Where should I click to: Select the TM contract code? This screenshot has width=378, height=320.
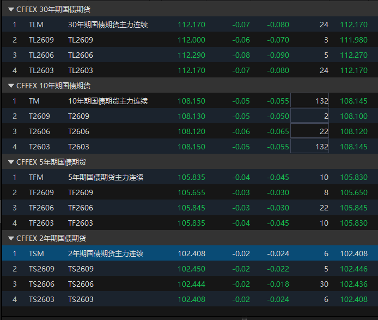tap(34, 101)
